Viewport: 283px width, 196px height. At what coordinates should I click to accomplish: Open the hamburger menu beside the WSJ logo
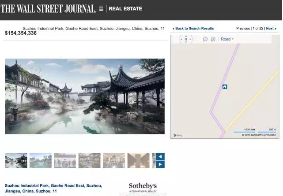(x=101, y=8)
